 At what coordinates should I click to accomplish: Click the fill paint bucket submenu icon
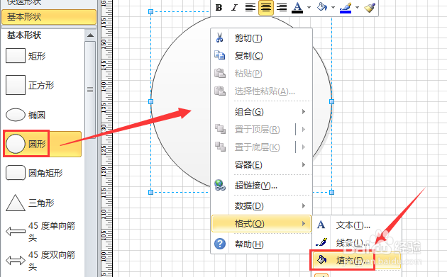[322, 259]
